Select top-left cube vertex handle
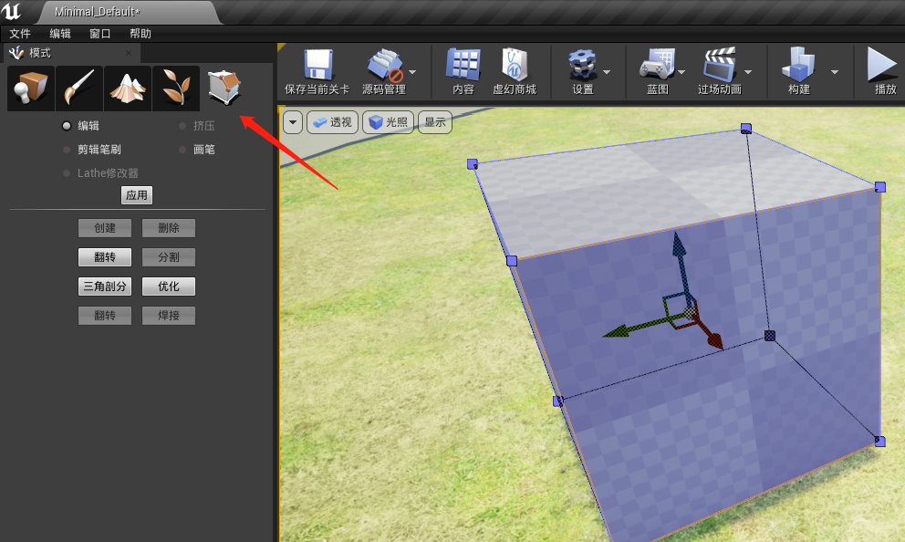Image resolution: width=905 pixels, height=542 pixels. [473, 164]
